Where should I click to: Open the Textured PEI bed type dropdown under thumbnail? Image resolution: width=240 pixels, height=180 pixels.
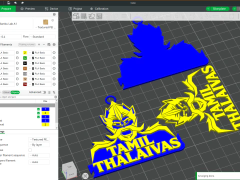tap(45, 27)
